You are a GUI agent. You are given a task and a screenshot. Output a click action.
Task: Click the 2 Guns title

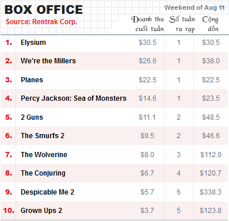pos(32,117)
